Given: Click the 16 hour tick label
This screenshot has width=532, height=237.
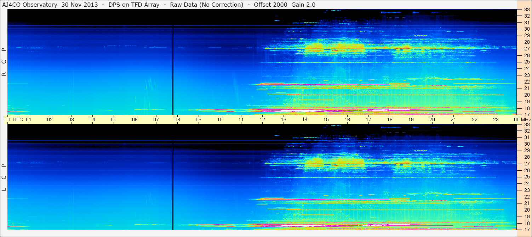Looking at the screenshot, I should (x=347, y=120).
